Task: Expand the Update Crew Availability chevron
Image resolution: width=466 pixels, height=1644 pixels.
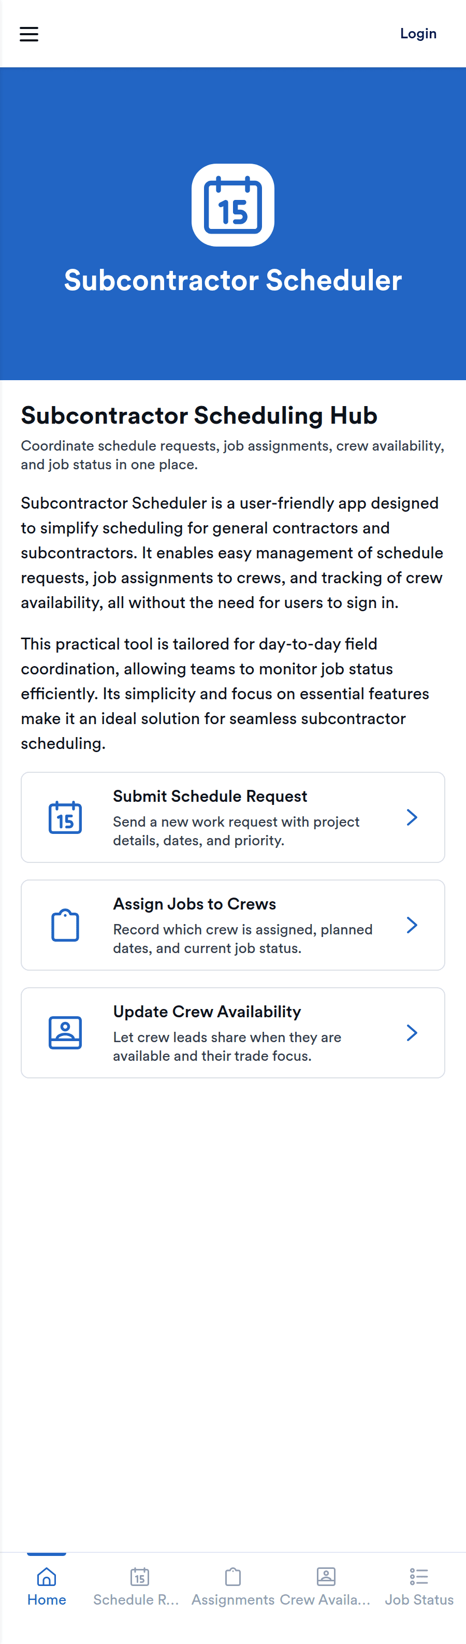Action: pos(412,1033)
